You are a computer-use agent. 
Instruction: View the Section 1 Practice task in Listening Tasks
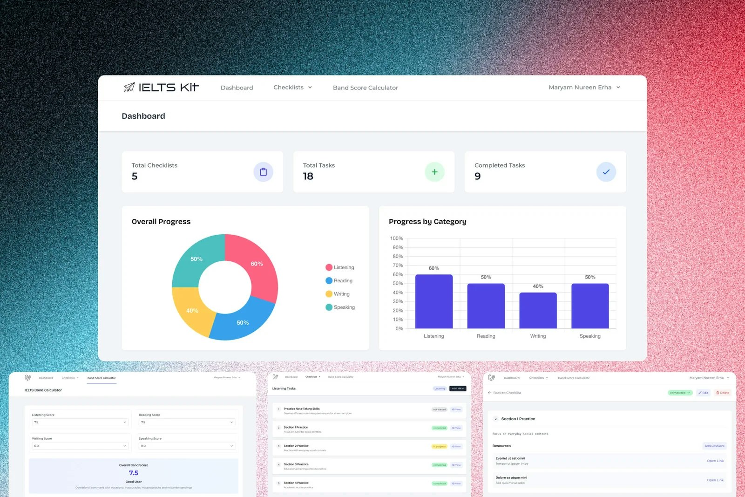pos(456,428)
